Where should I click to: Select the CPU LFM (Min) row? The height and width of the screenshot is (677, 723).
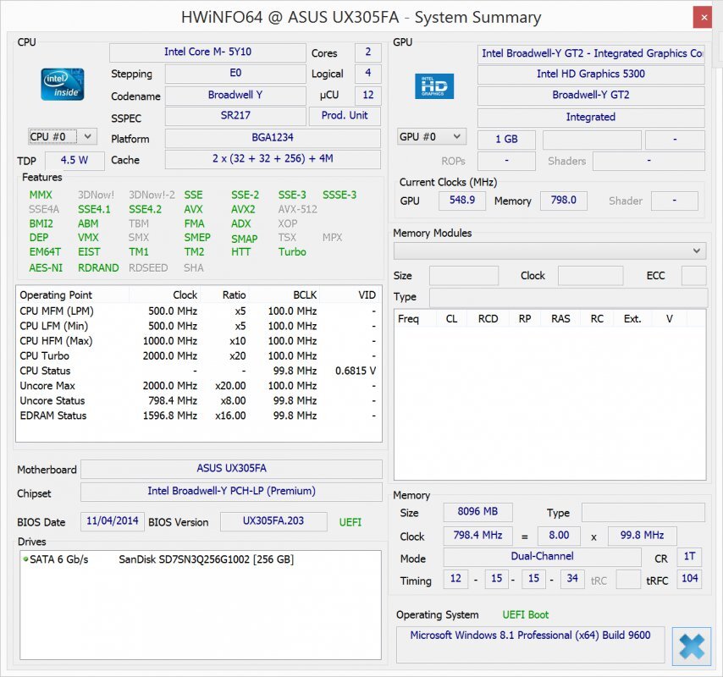tap(199, 326)
